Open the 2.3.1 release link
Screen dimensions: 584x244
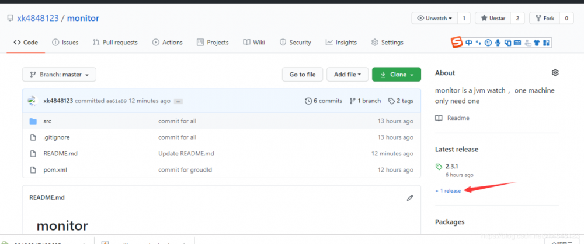pos(452,167)
